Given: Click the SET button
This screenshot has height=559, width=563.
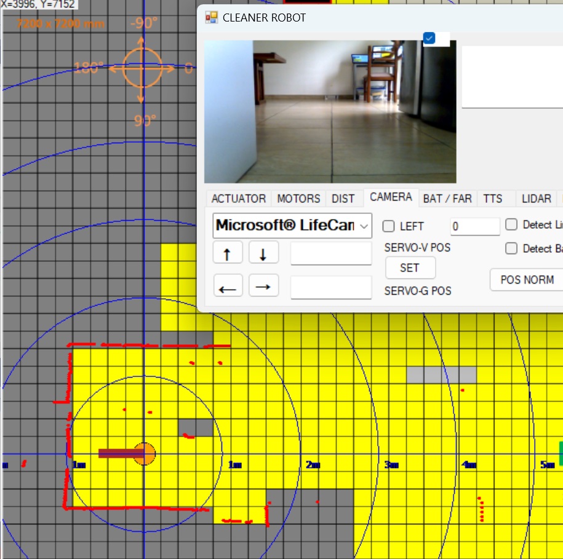Looking at the screenshot, I should click(x=410, y=268).
